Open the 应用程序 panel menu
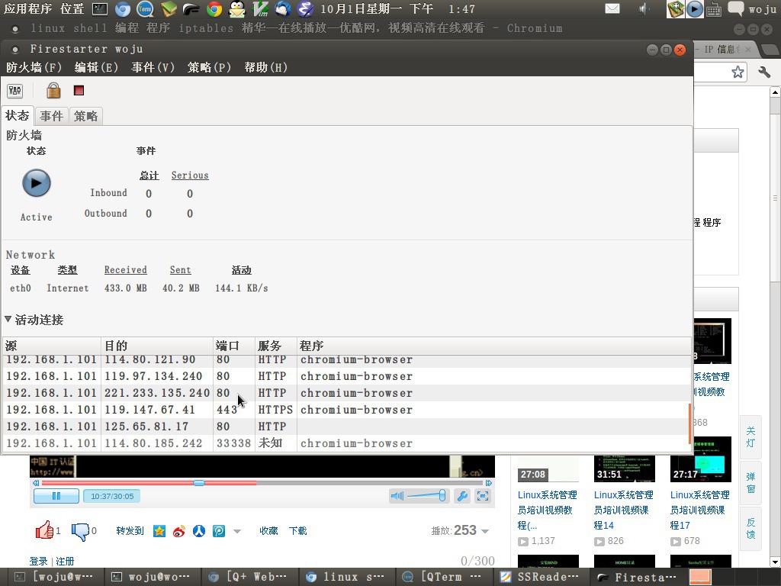 tap(28, 8)
